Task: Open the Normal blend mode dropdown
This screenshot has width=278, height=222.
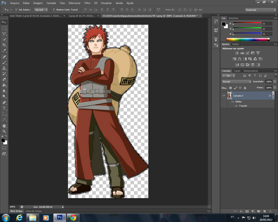Action: click(x=236, y=82)
